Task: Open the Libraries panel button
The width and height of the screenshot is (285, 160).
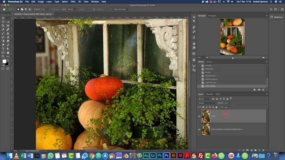Action: [277, 17]
